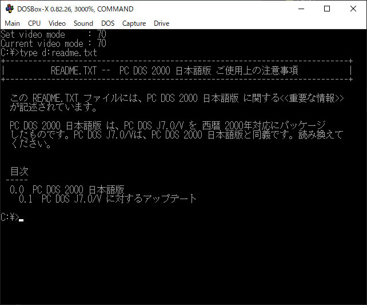This screenshot has width=367, height=305.
Task: Click the line 'が記述されています。'
Action: tap(54, 107)
